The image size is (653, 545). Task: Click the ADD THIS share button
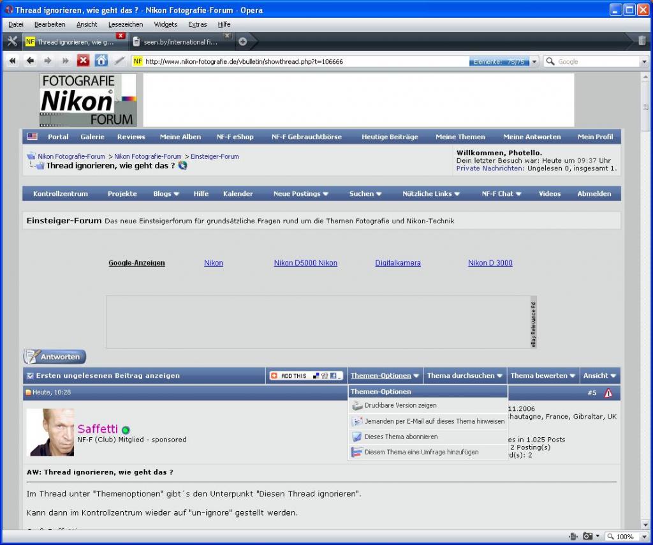(306, 375)
